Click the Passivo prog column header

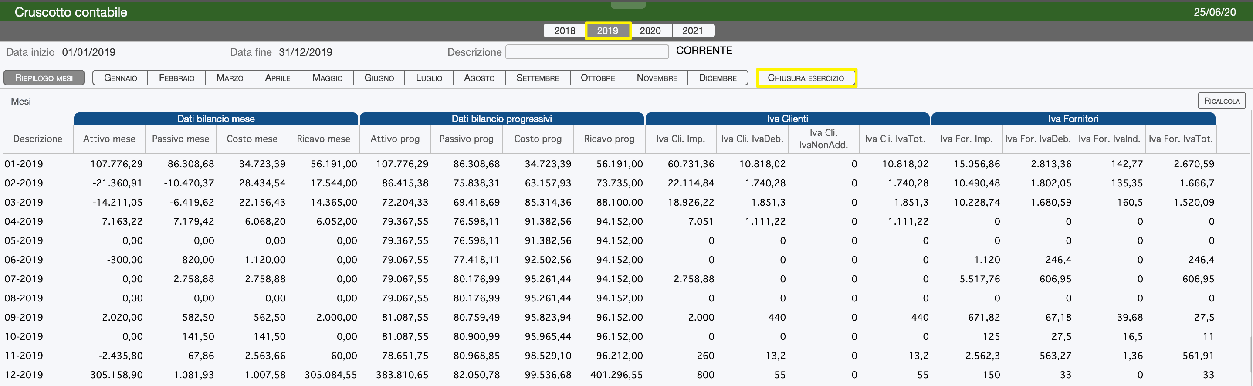tap(466, 139)
